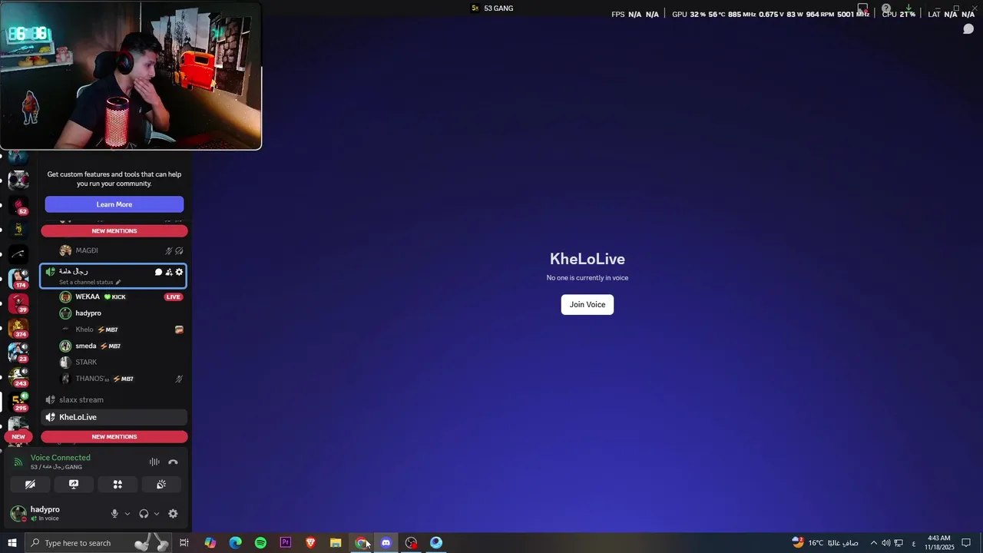The height and width of the screenshot is (553, 983).
Task: Select the KheLoLive voice channel in sidebar
Action: tap(114, 417)
